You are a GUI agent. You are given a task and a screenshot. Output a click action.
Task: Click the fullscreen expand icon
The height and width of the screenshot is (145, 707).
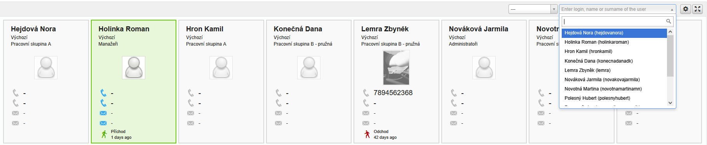click(x=698, y=9)
